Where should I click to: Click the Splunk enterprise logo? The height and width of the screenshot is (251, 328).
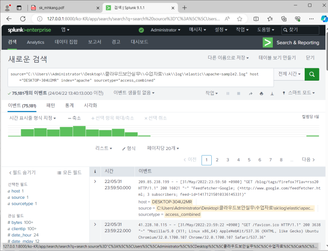[x=29, y=30]
